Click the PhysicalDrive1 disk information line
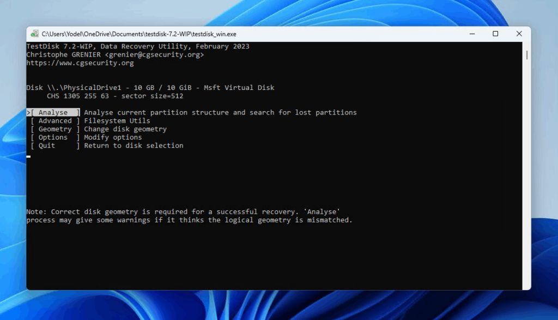This screenshot has height=320, width=558. pyautogui.click(x=150, y=87)
